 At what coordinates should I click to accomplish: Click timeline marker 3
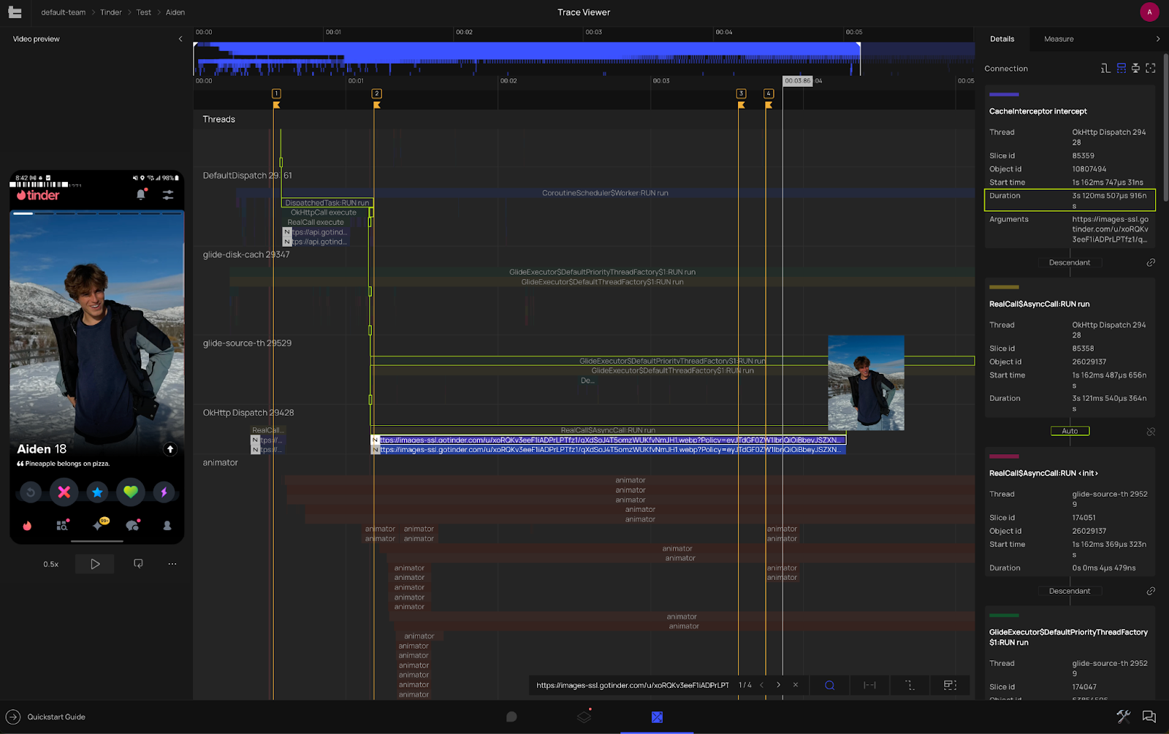(x=741, y=93)
